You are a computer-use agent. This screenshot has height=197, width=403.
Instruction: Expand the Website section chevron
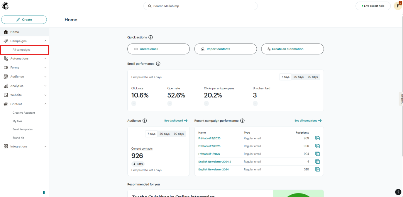pyautogui.click(x=45, y=95)
